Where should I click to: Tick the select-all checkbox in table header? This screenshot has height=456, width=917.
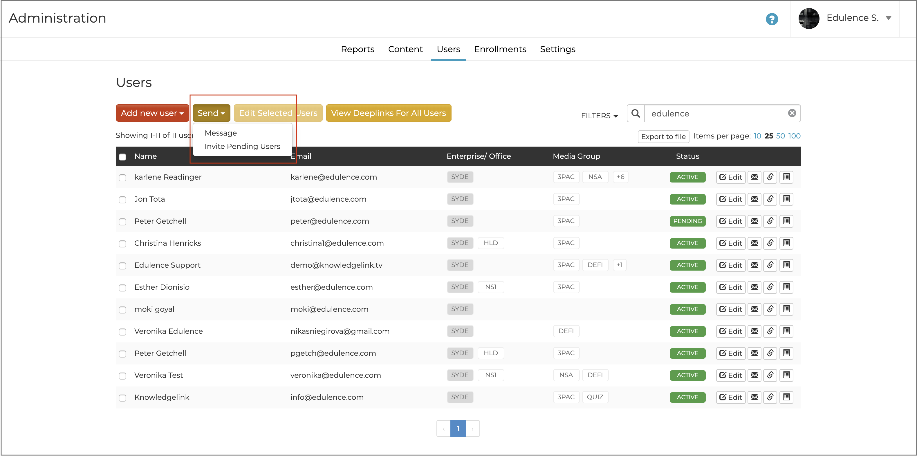pyautogui.click(x=122, y=157)
